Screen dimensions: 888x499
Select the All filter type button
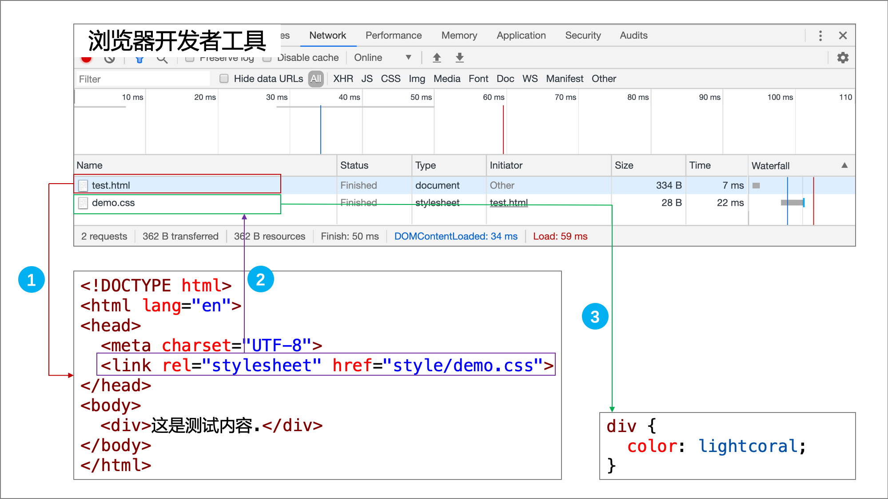316,79
